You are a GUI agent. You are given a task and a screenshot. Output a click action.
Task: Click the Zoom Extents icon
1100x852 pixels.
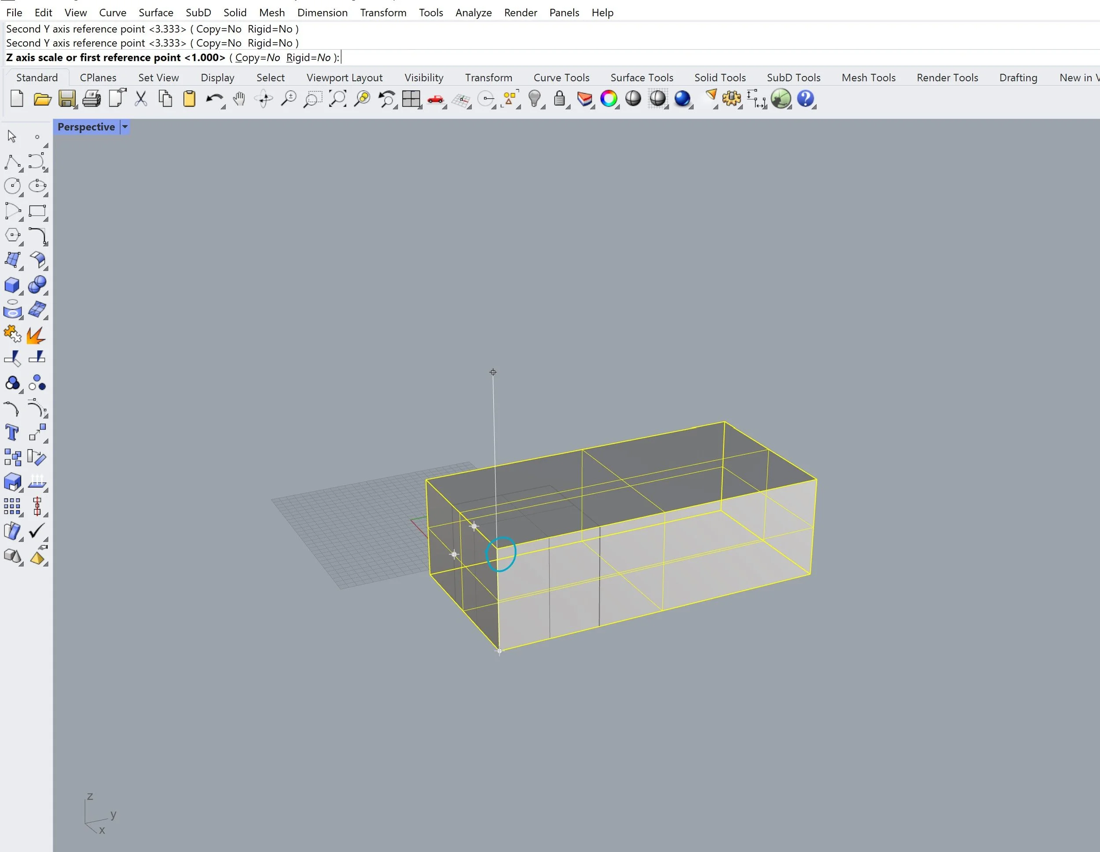coord(337,99)
